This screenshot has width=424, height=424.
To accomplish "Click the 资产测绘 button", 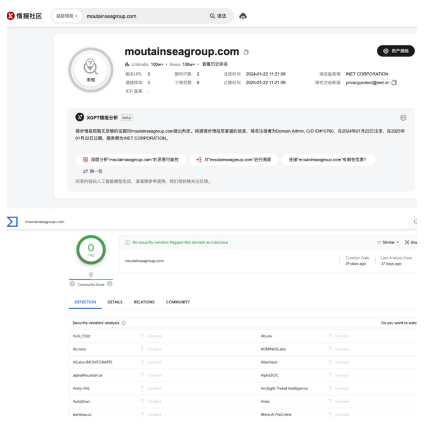I will point(395,51).
